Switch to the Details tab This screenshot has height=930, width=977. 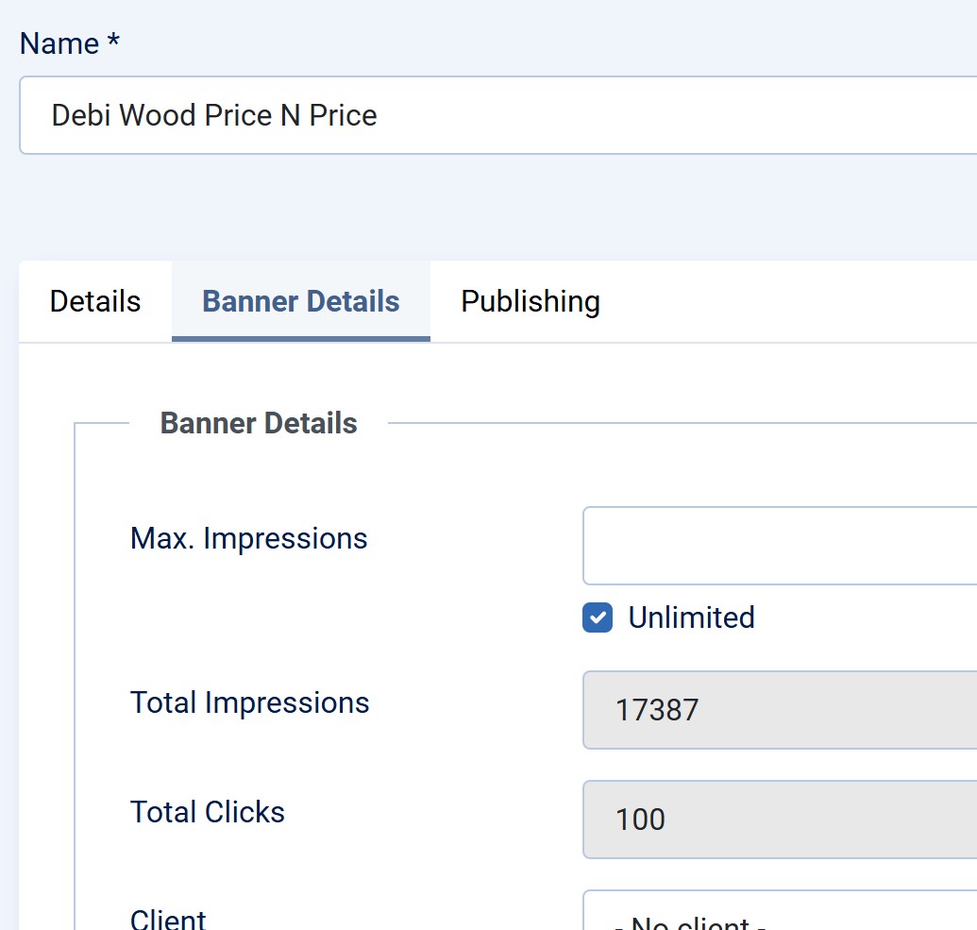coord(95,302)
